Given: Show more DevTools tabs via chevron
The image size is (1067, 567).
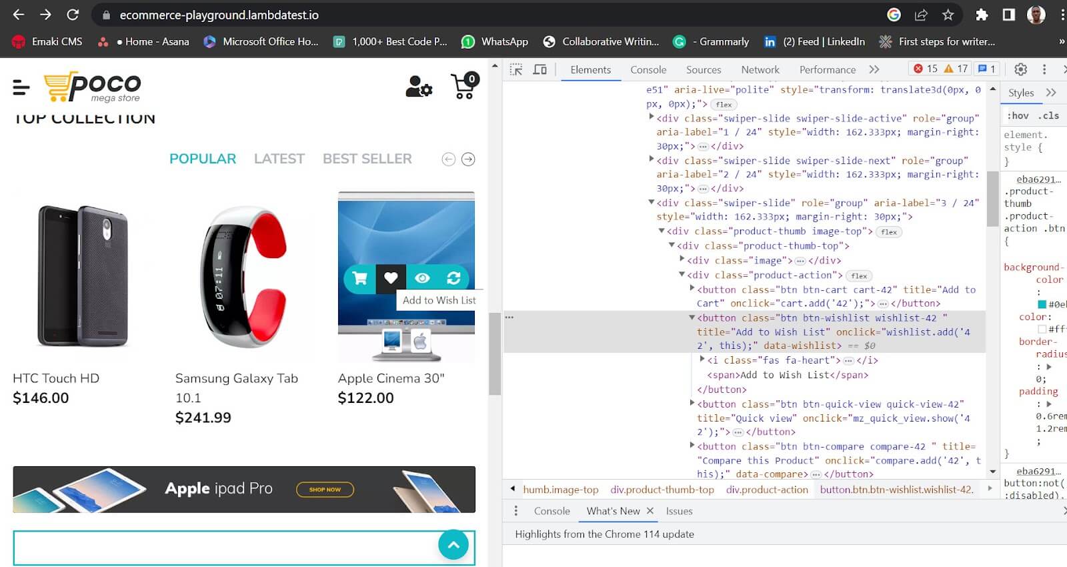Looking at the screenshot, I should 874,69.
